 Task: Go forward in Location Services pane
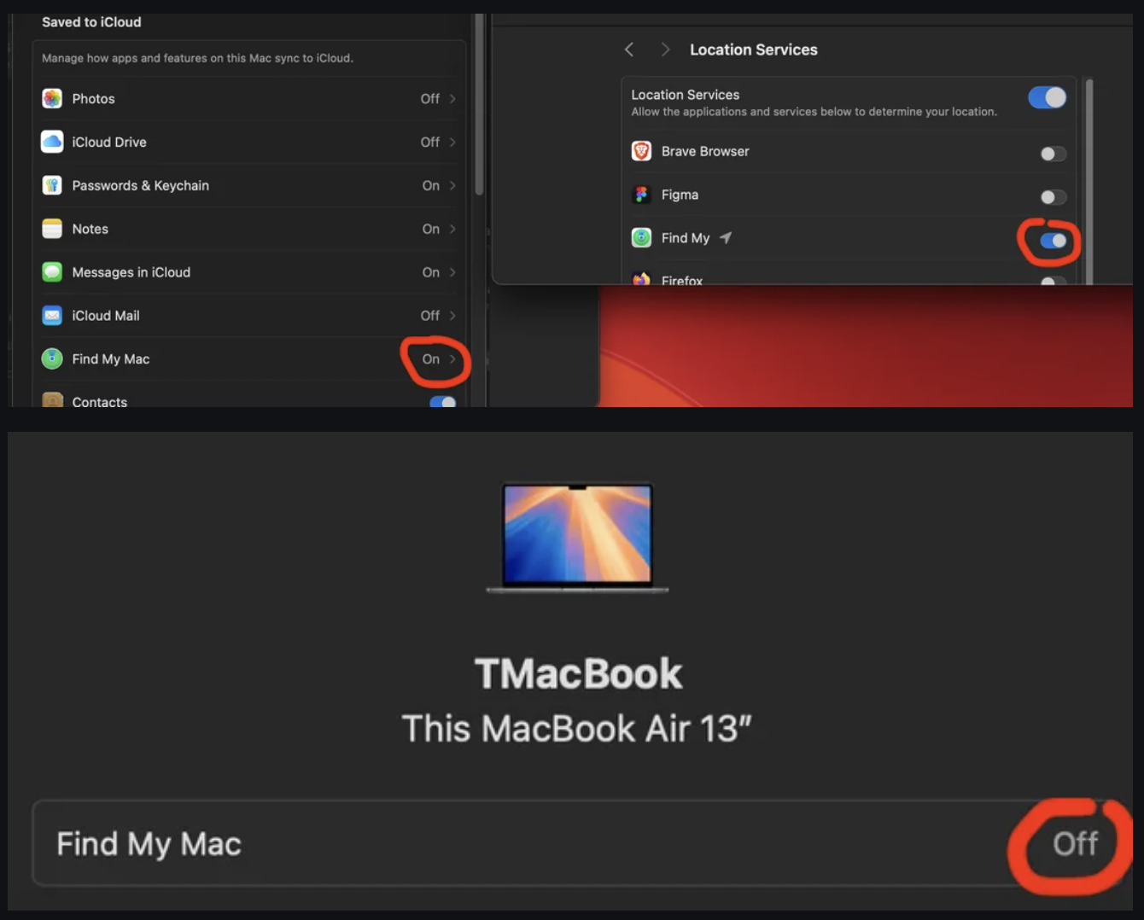[665, 49]
